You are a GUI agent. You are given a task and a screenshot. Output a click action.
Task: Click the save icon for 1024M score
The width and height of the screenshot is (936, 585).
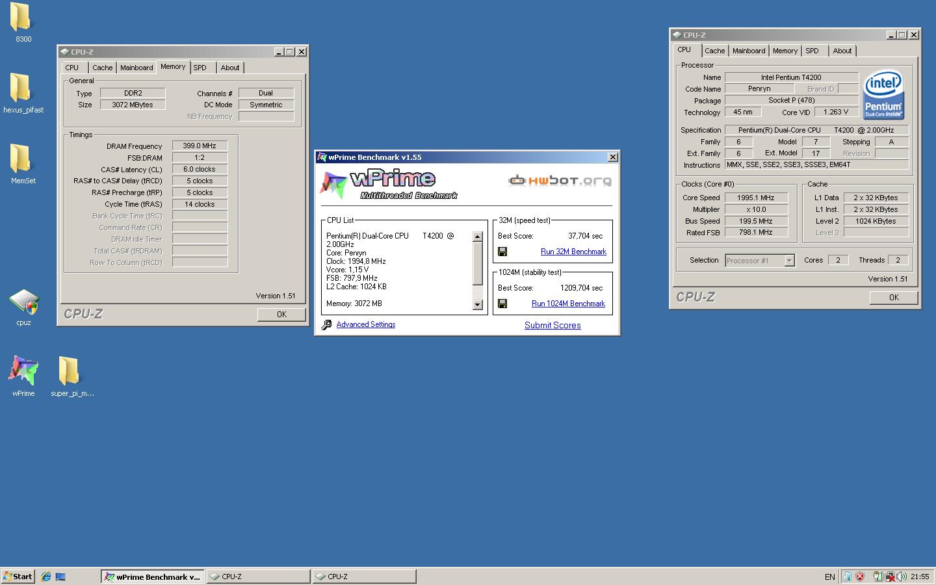(502, 304)
